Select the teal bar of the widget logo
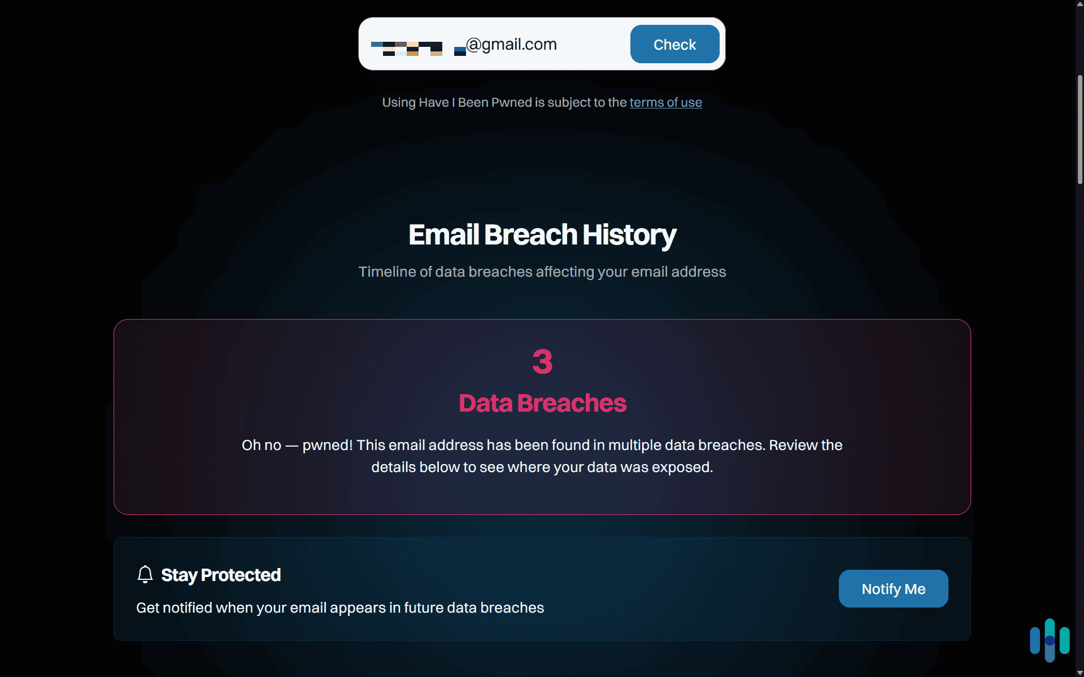Viewport: 1084px width, 677px height. click(x=1065, y=640)
